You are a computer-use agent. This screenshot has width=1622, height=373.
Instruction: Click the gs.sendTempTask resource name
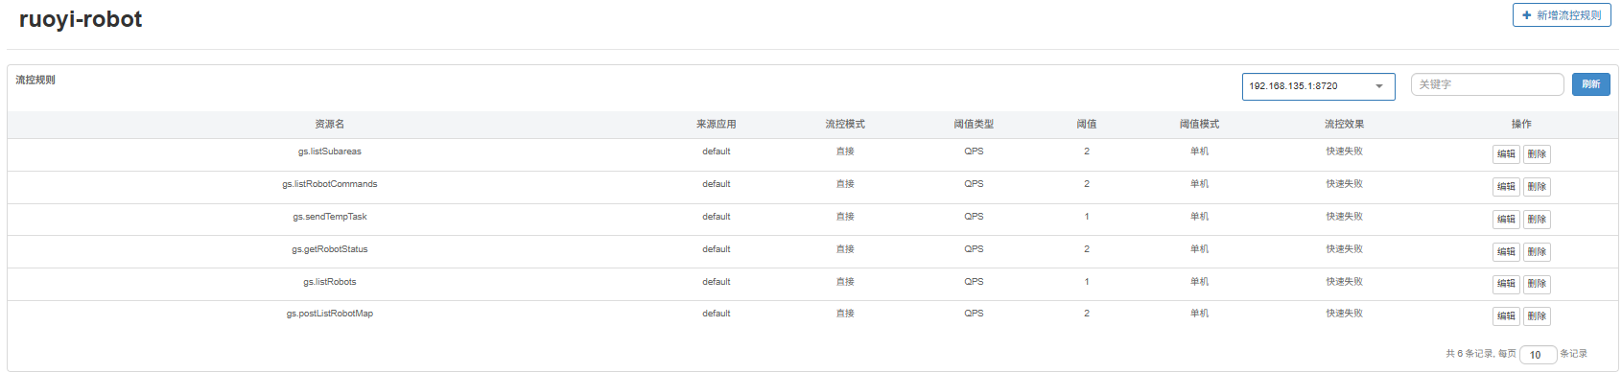pyautogui.click(x=330, y=217)
